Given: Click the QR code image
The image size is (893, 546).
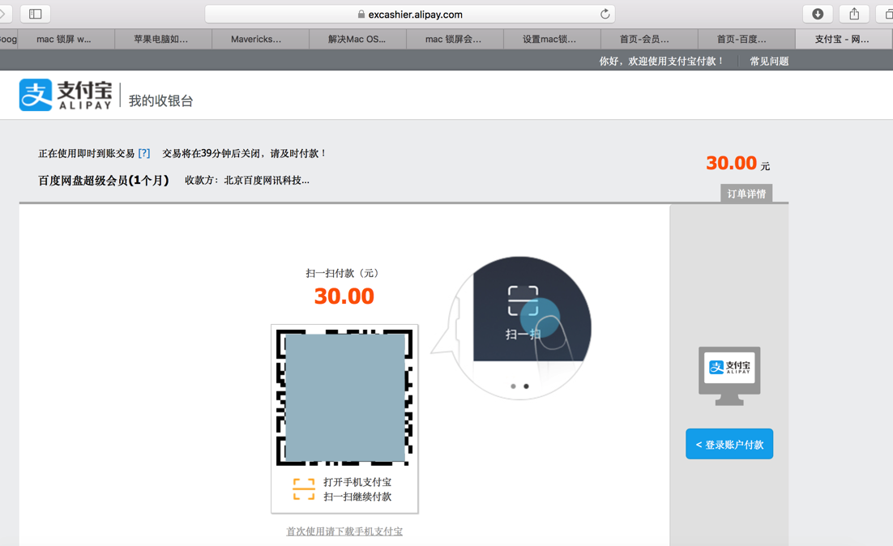Looking at the screenshot, I should pos(344,398).
